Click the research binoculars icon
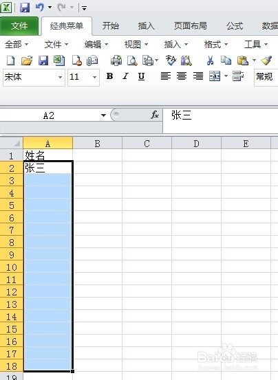 (x=186, y=60)
